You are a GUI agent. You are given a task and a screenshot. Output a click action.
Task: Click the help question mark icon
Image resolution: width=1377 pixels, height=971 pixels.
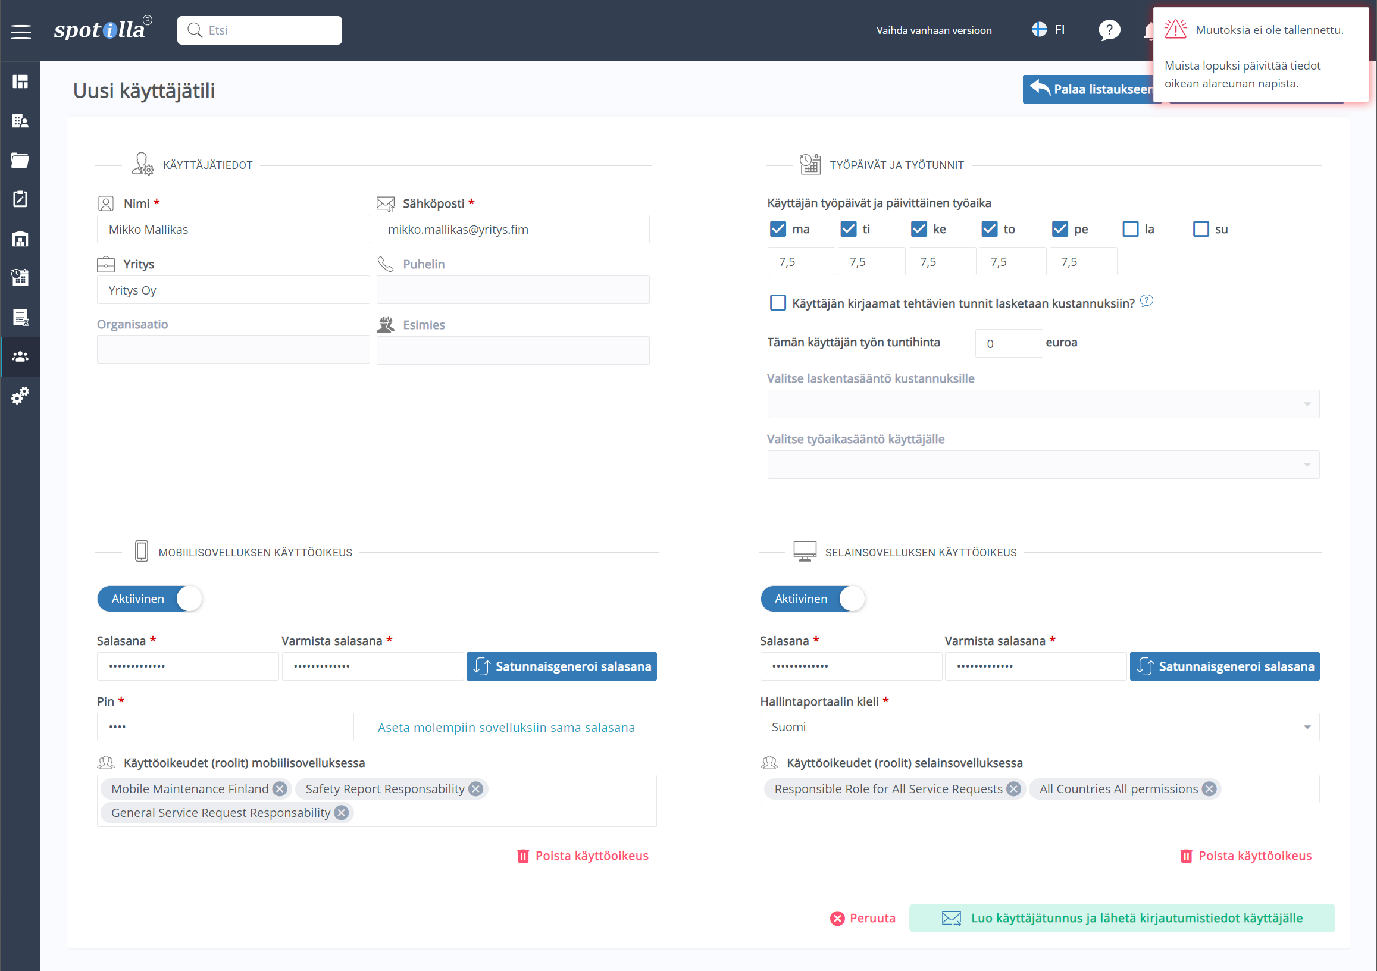pos(1109,30)
